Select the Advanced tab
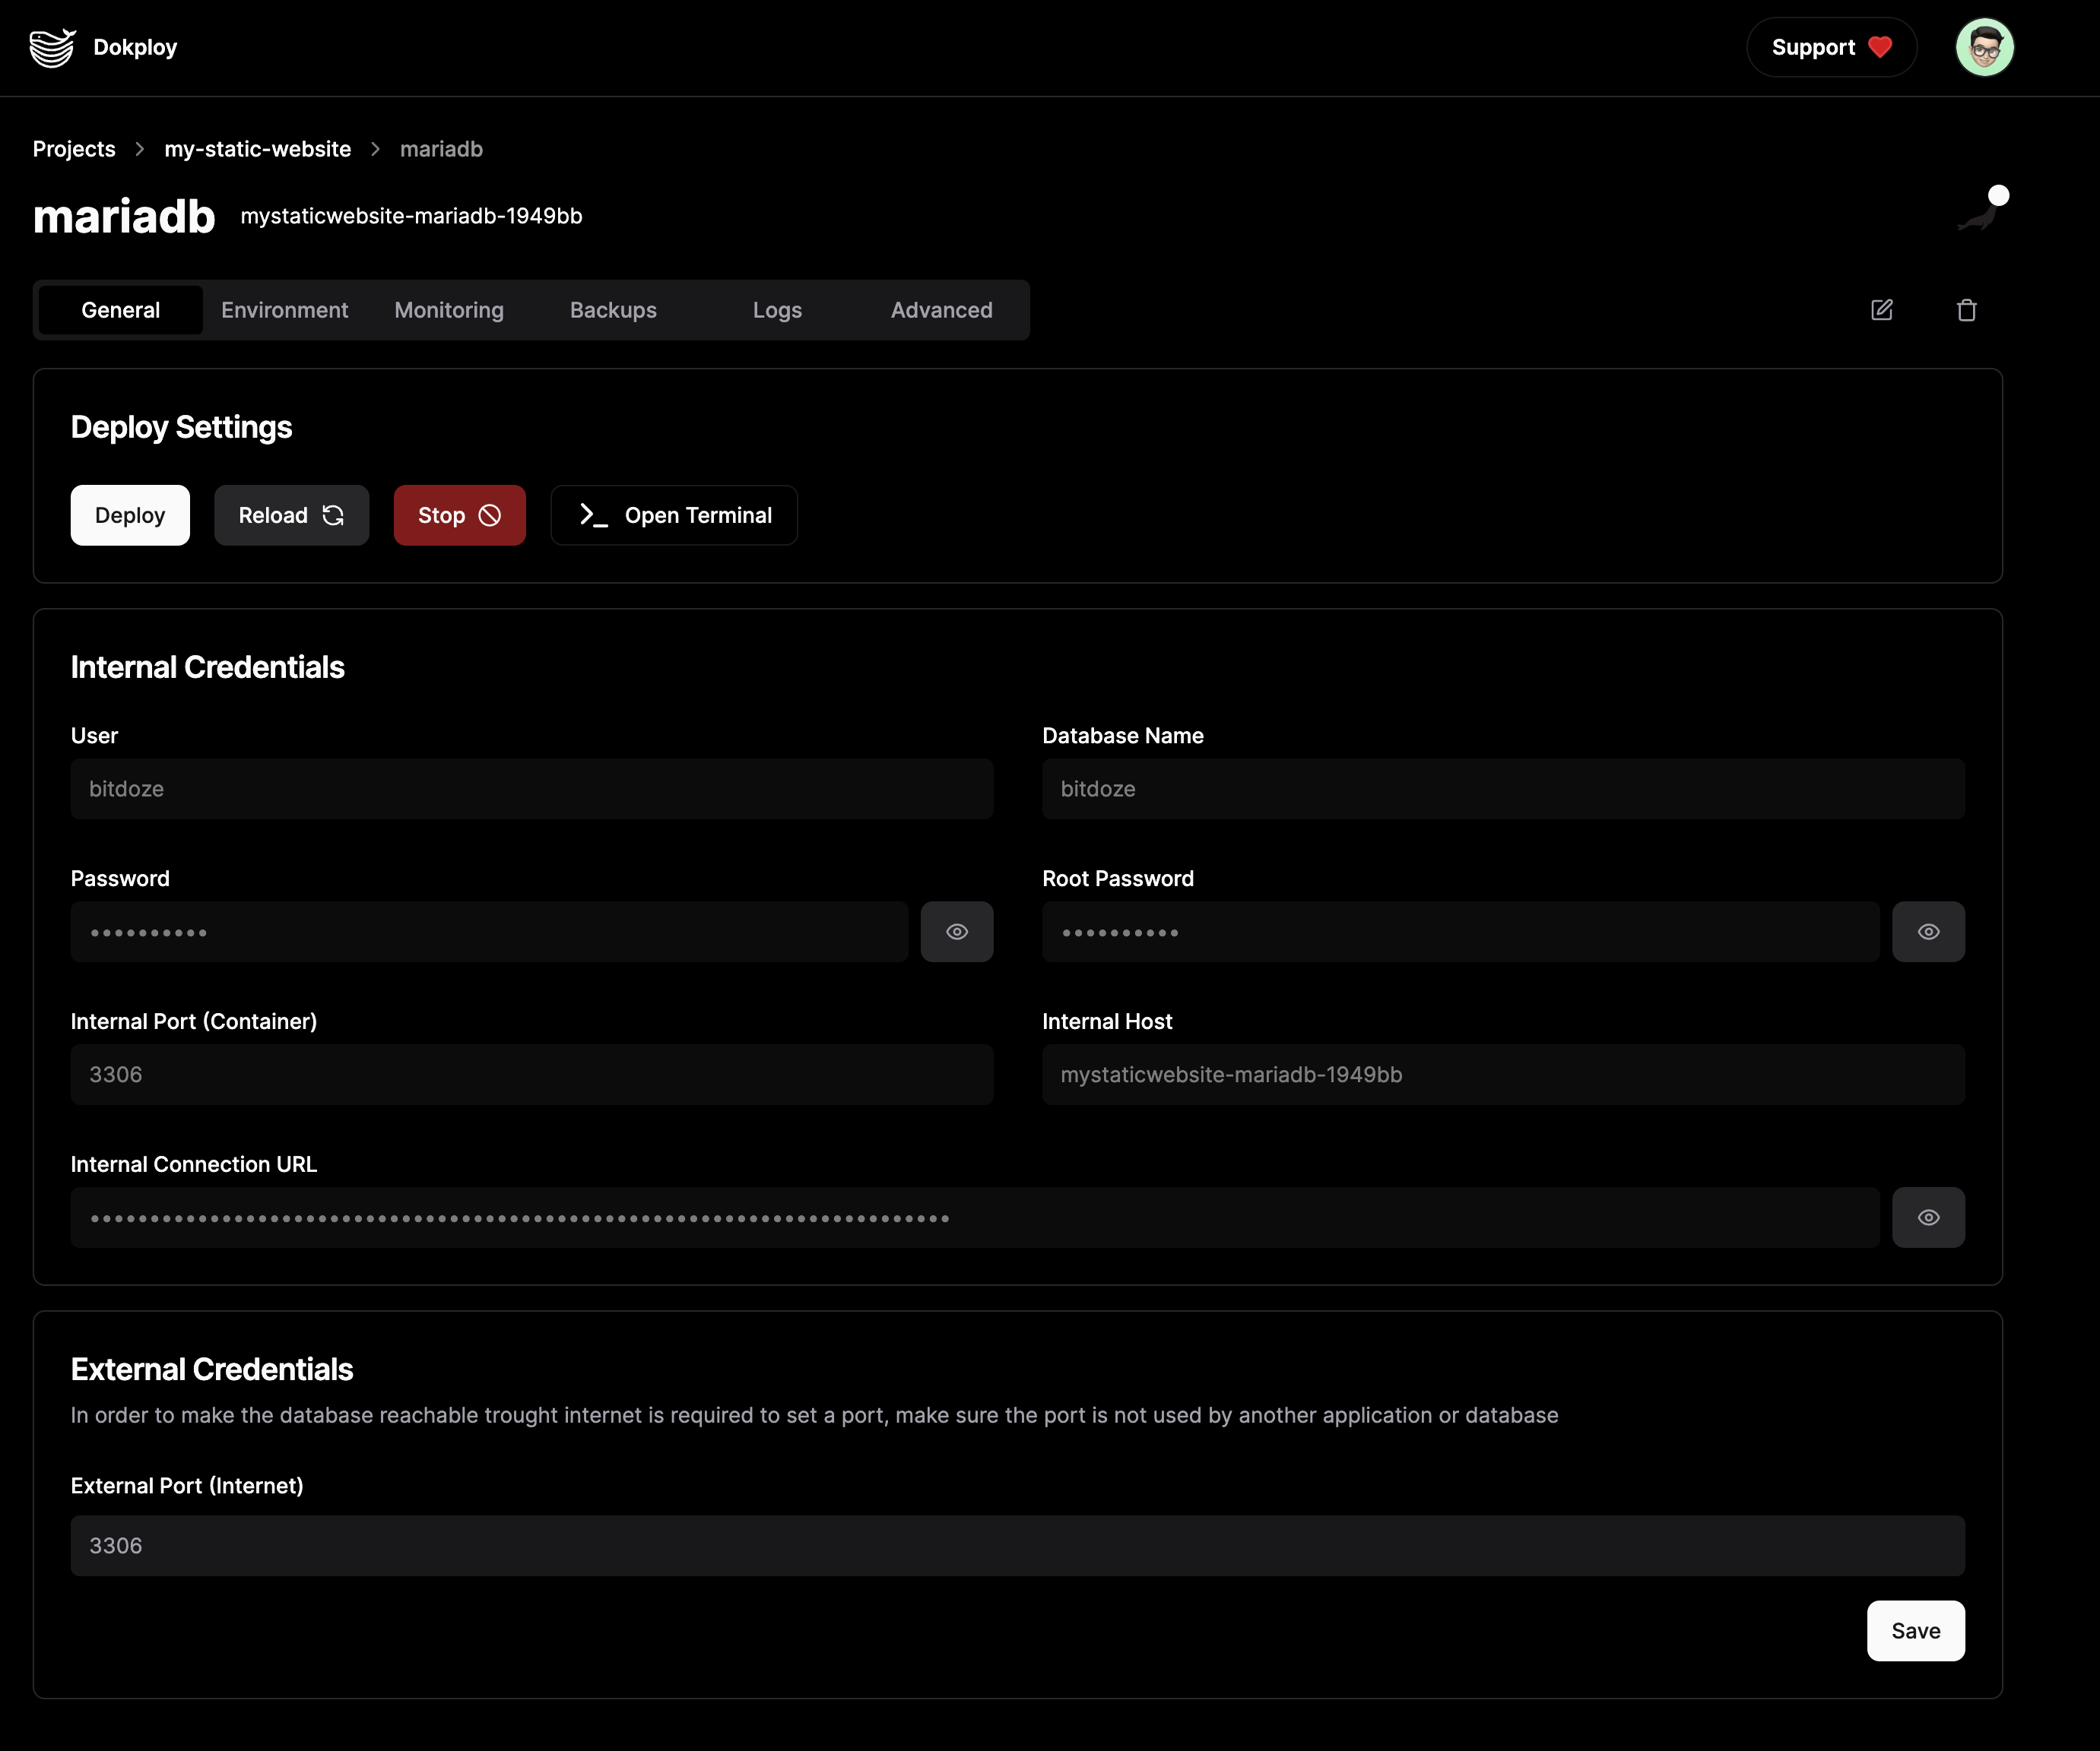 point(940,310)
